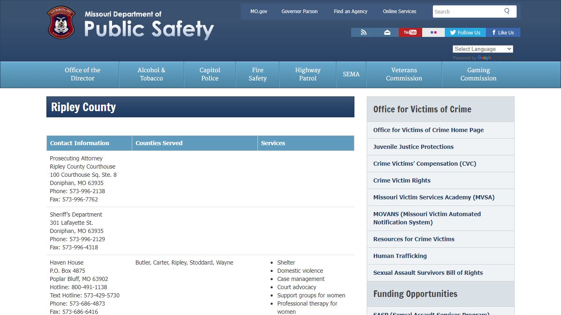
Task: Go to the Human Trafficking page
Action: [400, 256]
